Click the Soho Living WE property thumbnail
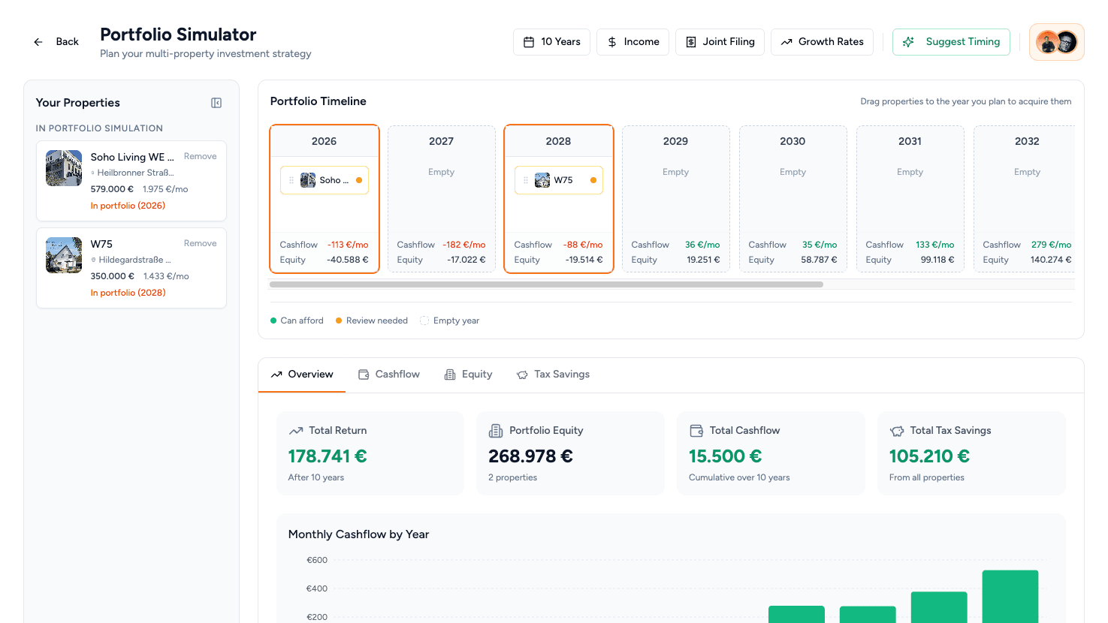The width and height of the screenshot is (1108, 623). (64, 168)
